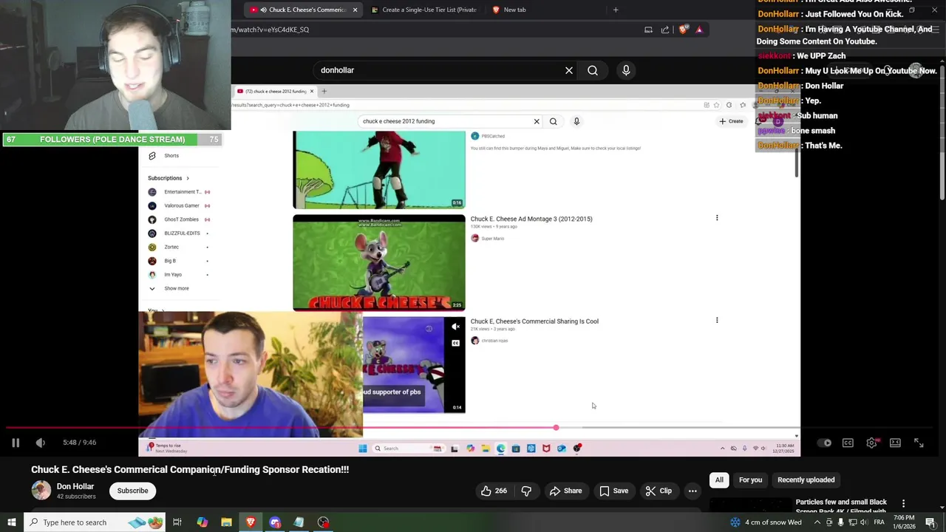The width and height of the screenshot is (946, 532).
Task: Select the Recently uploaded filter chip
Action: (x=806, y=480)
